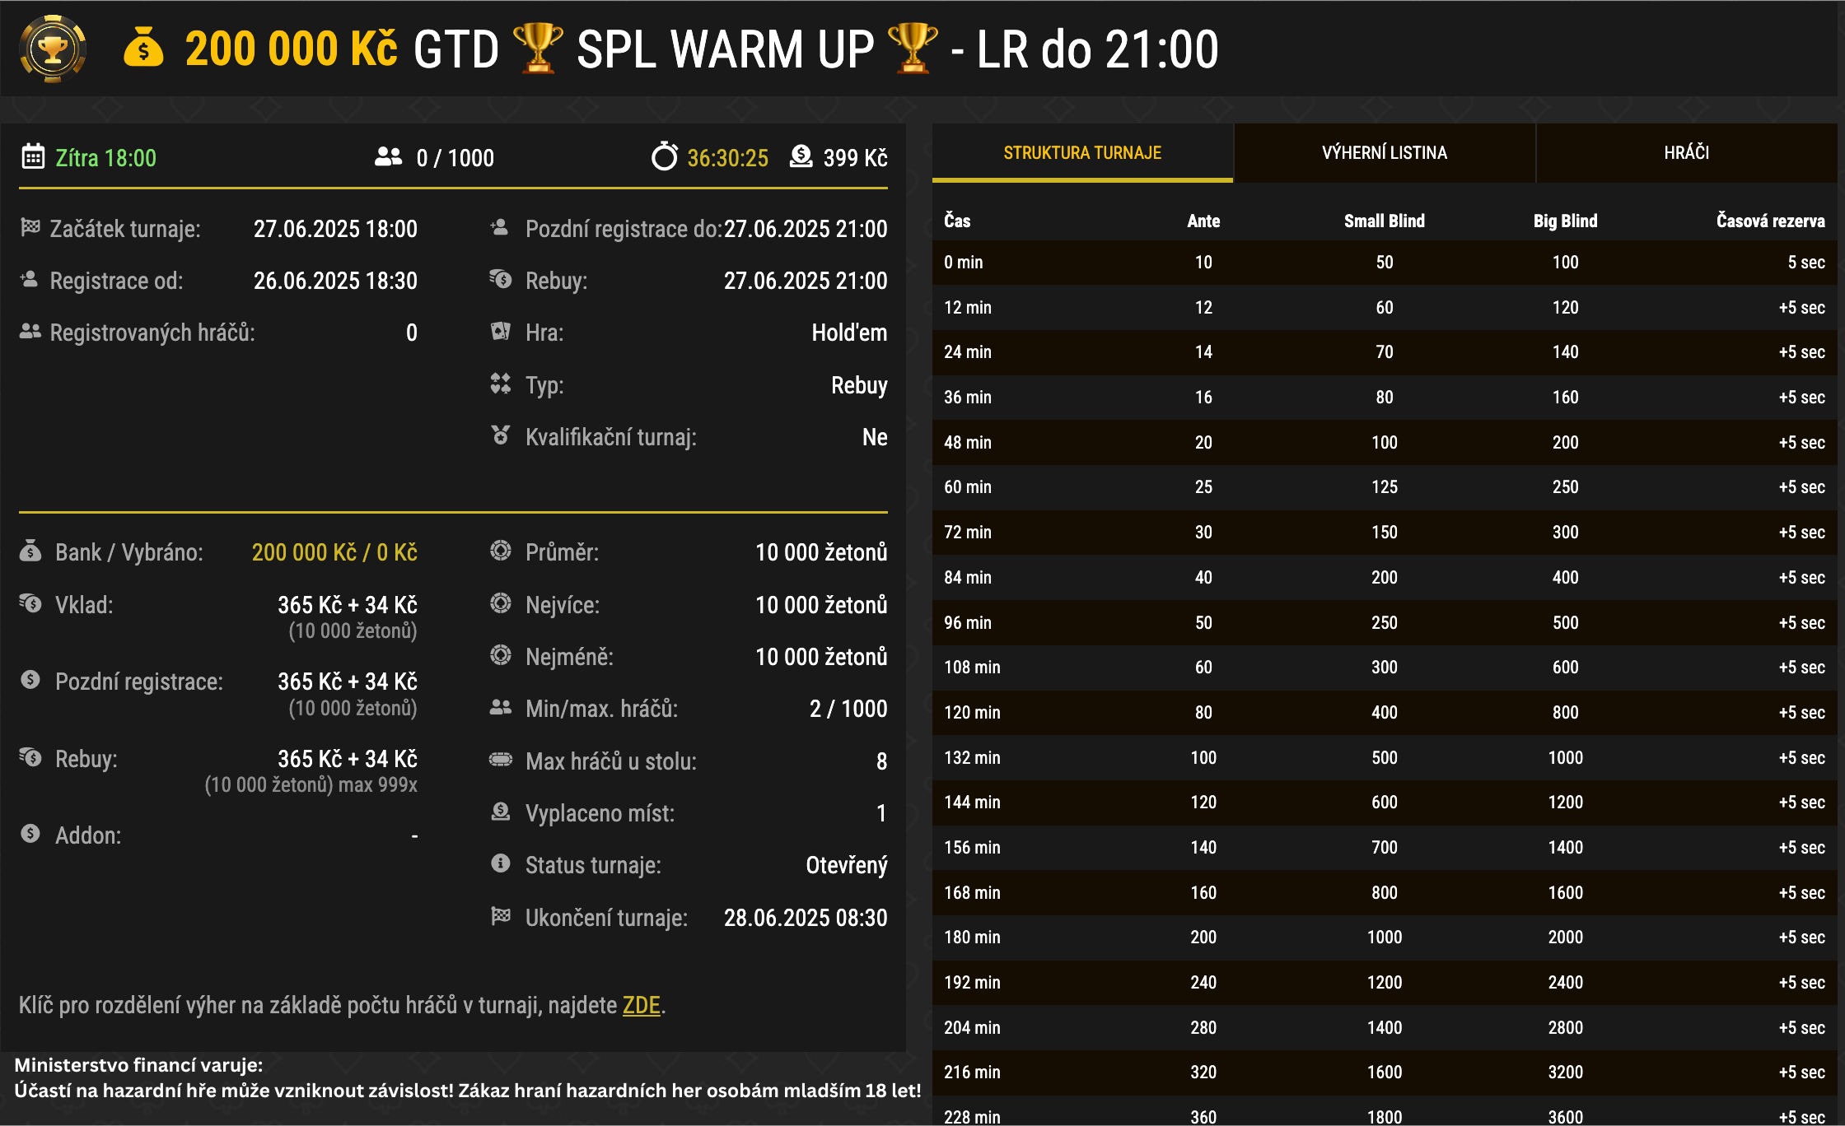Click the tournament trophy chip logo
The width and height of the screenshot is (1845, 1126).
[x=52, y=49]
